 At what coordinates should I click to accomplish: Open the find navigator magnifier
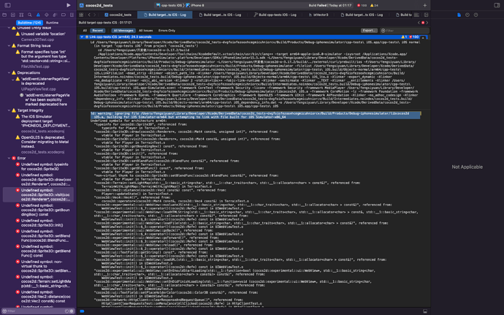pyautogui.click(x=29, y=15)
